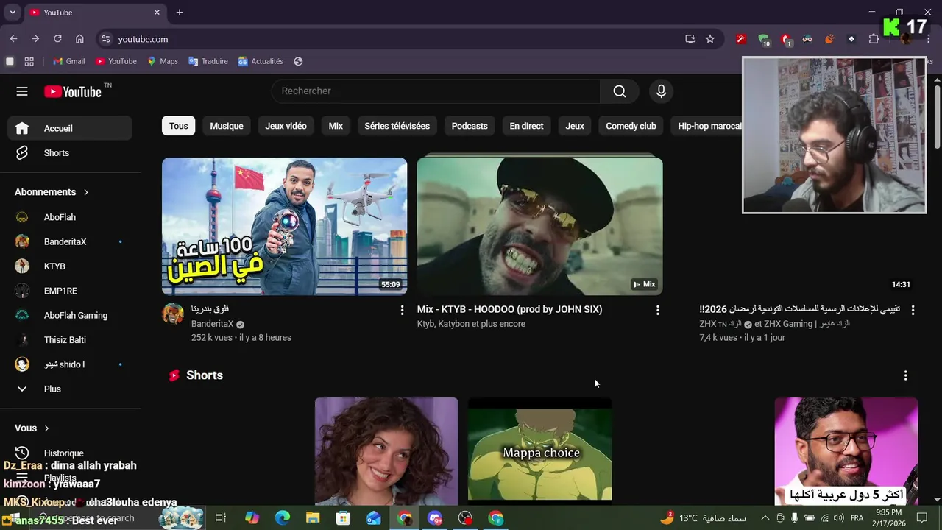Select the Musique filter chip
This screenshot has height=530, width=942.
pos(227,126)
